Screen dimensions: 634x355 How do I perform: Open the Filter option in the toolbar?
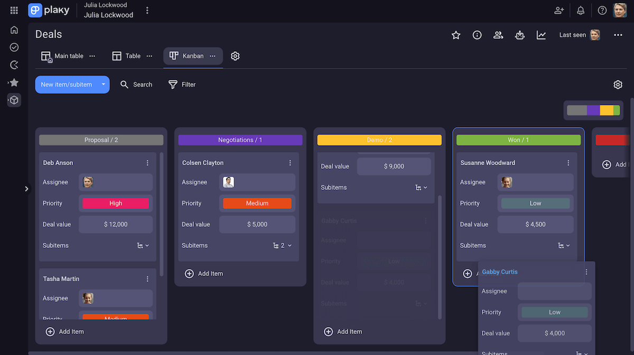click(182, 84)
